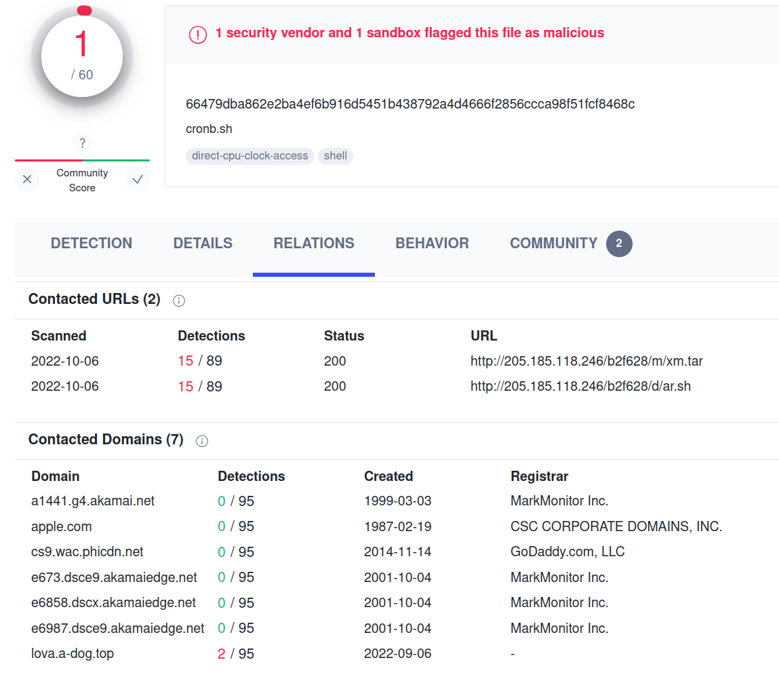Switch to the Details tab
The image size is (779, 677).
203,244
